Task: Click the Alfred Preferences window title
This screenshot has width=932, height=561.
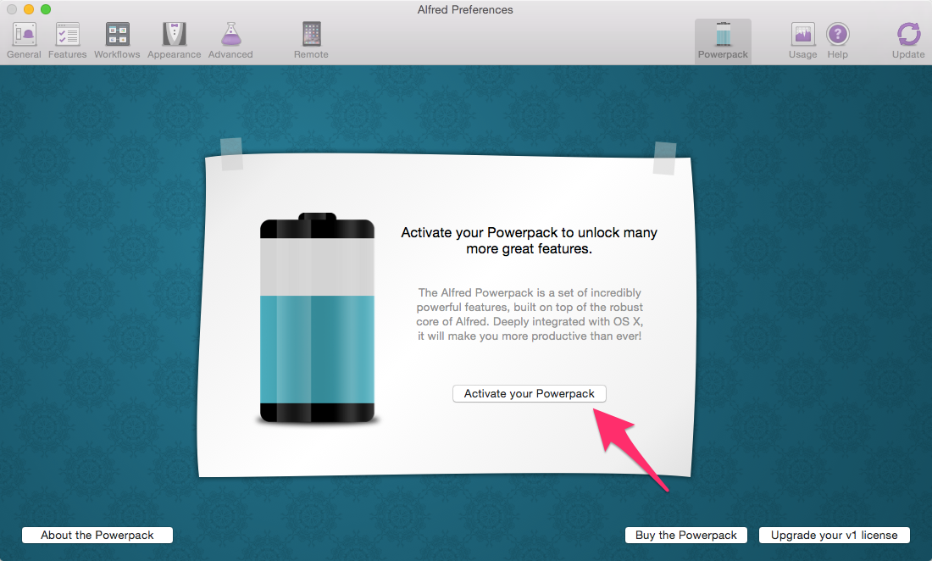Action: [465, 10]
